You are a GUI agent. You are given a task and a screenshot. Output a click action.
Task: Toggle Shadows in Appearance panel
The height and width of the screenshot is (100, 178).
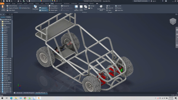[43, 8]
